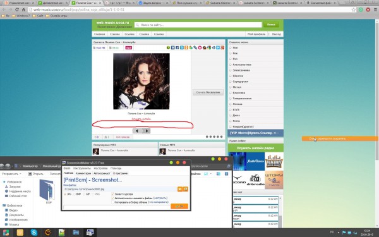Viewport: 379px width, 237px height.
Task: Click the Слушать онлайн link
Action: tap(141, 119)
